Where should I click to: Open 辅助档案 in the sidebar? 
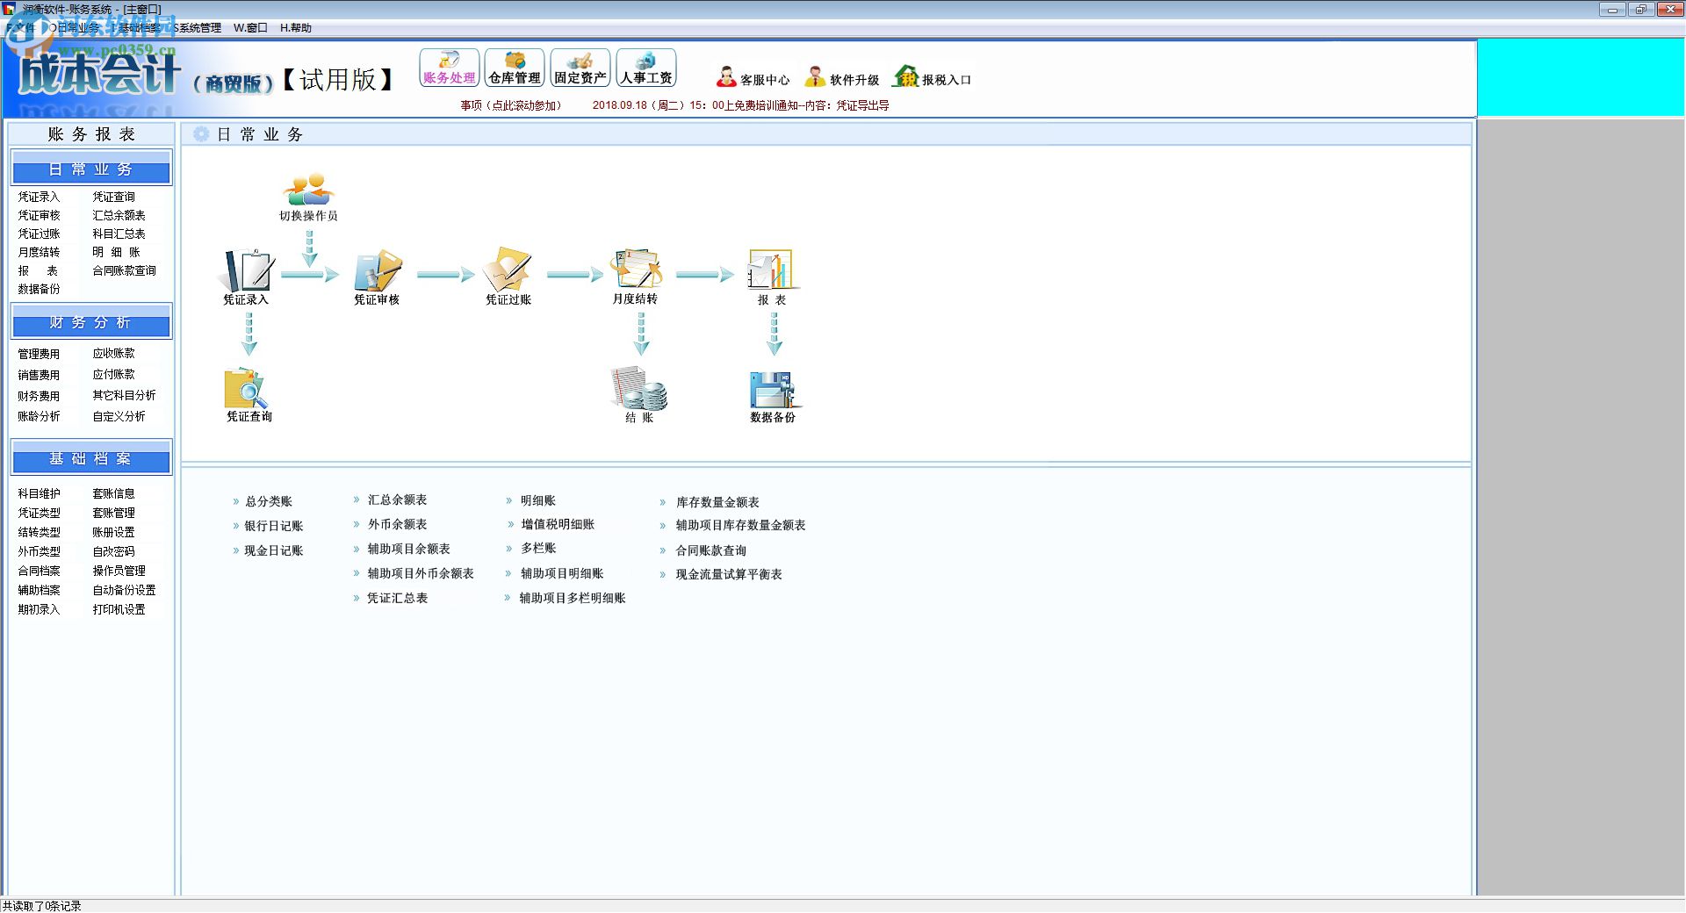point(40,590)
